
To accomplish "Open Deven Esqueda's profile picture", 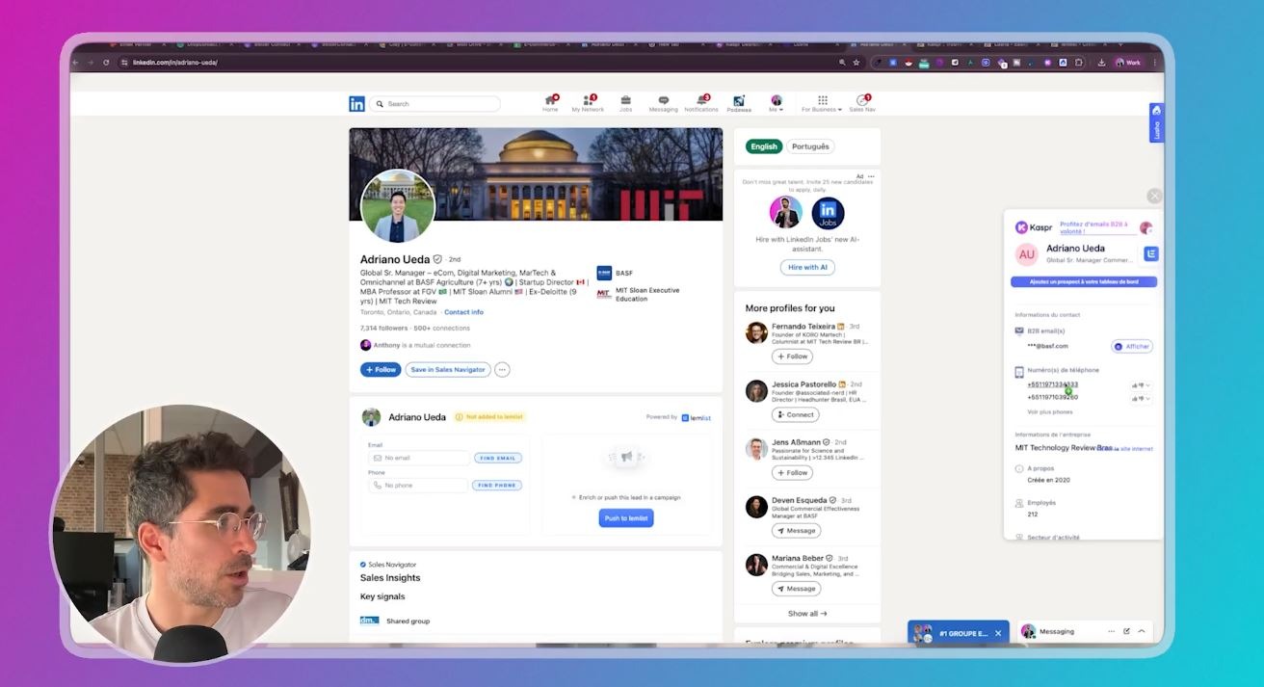I will pyautogui.click(x=756, y=507).
